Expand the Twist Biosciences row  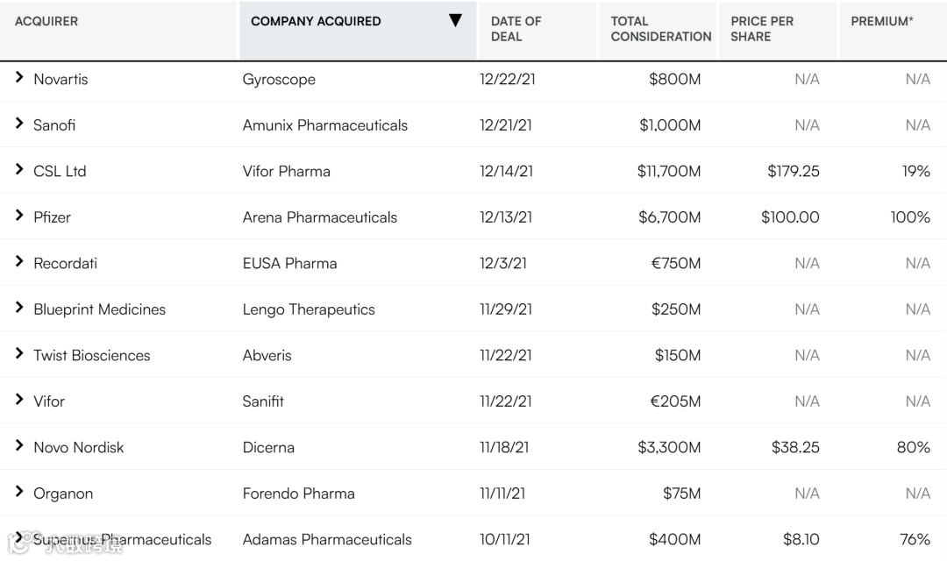[19, 354]
